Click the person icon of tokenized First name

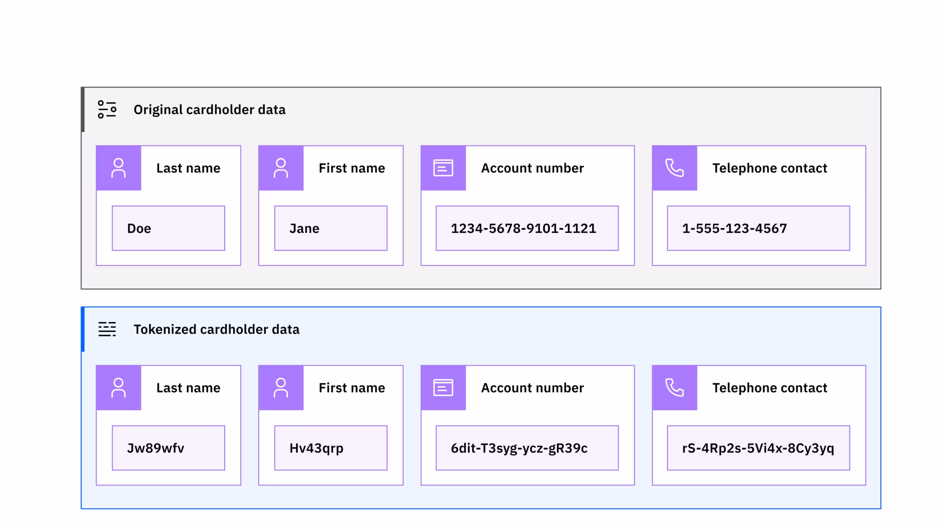click(x=281, y=388)
